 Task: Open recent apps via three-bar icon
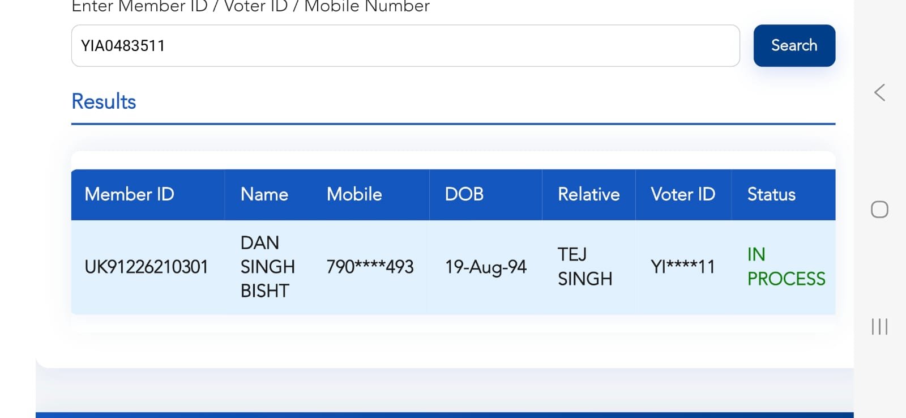pyautogui.click(x=879, y=327)
